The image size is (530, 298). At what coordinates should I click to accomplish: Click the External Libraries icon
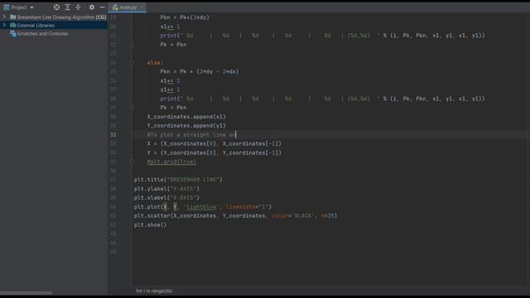tap(13, 26)
